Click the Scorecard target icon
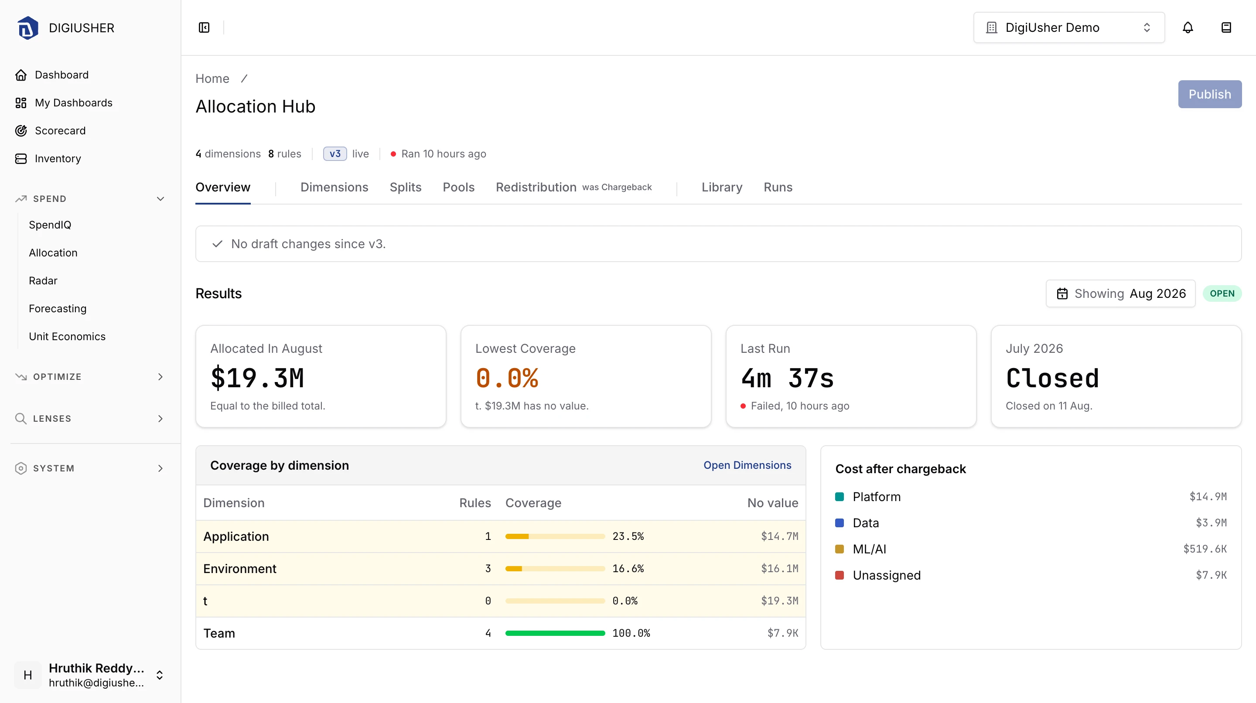Image resolution: width=1256 pixels, height=703 pixels. point(21,131)
